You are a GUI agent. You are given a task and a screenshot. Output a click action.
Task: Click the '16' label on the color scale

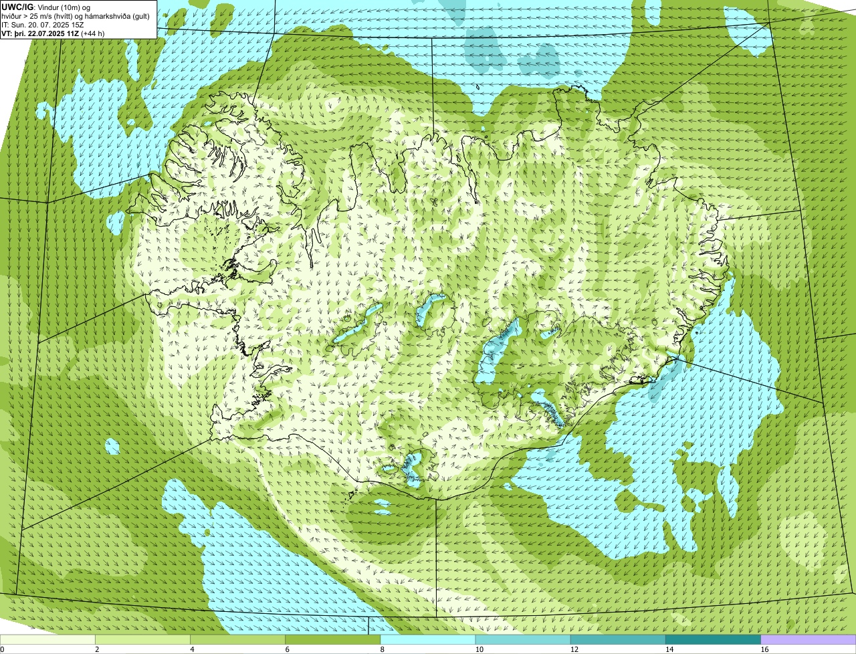pos(764,649)
